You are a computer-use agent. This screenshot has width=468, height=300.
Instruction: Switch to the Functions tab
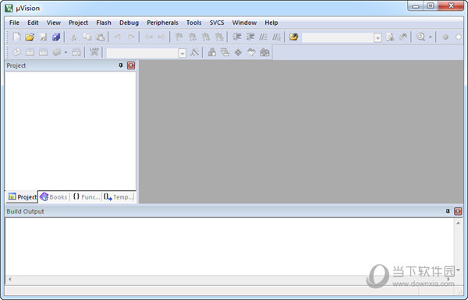pyautogui.click(x=86, y=197)
